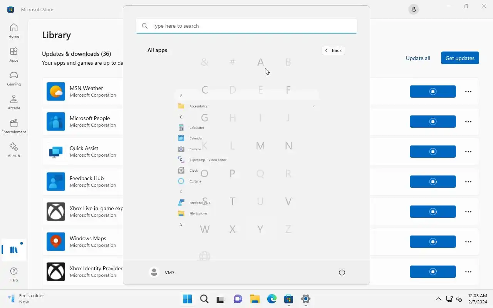Click the Xbox Identity Provider app icon
Image resolution: width=493 pixels, height=308 pixels.
(x=56, y=272)
